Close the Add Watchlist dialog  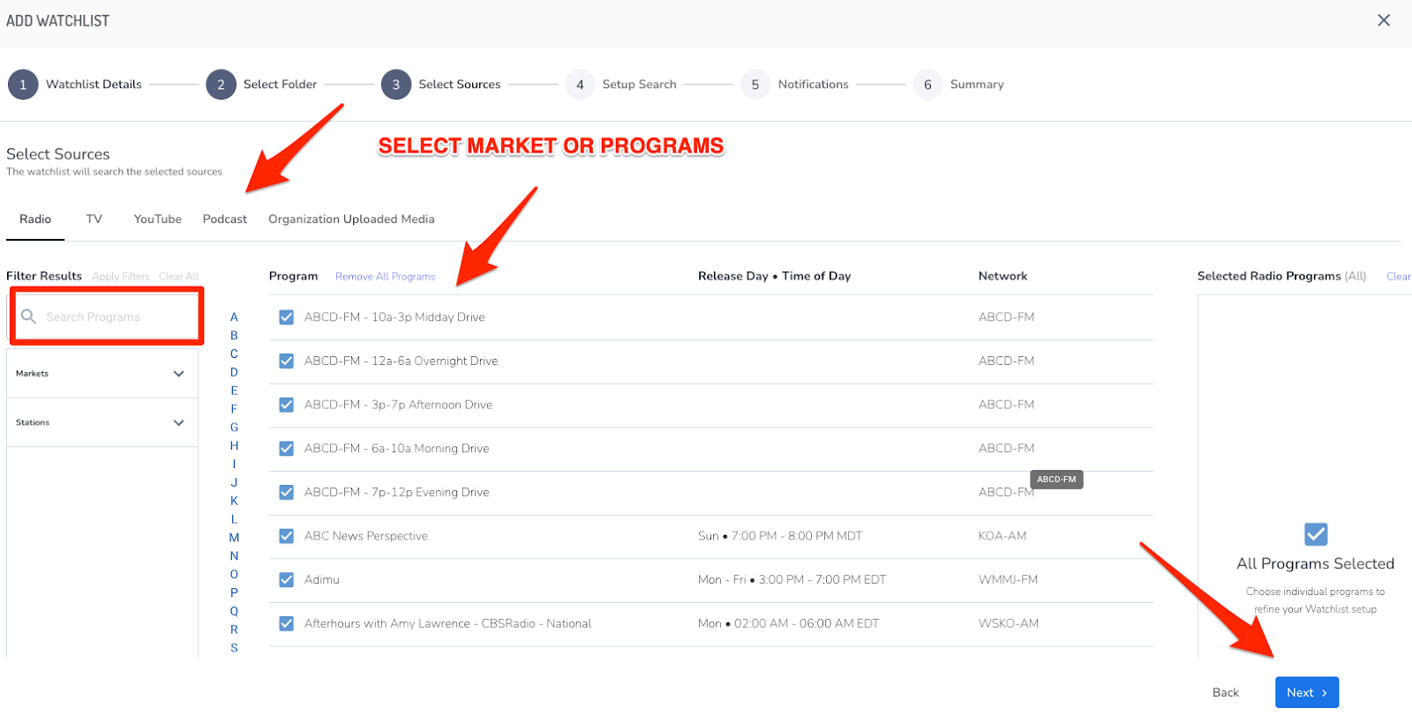click(1383, 20)
